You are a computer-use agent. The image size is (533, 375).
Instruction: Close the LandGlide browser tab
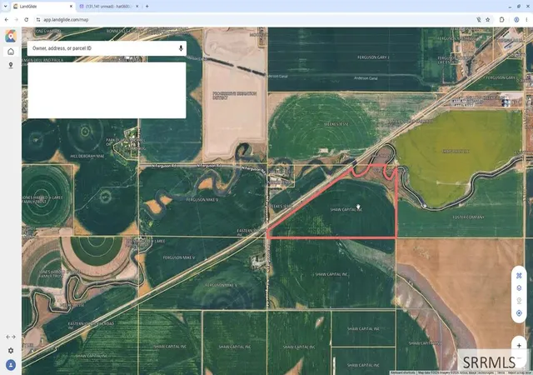tap(71, 7)
